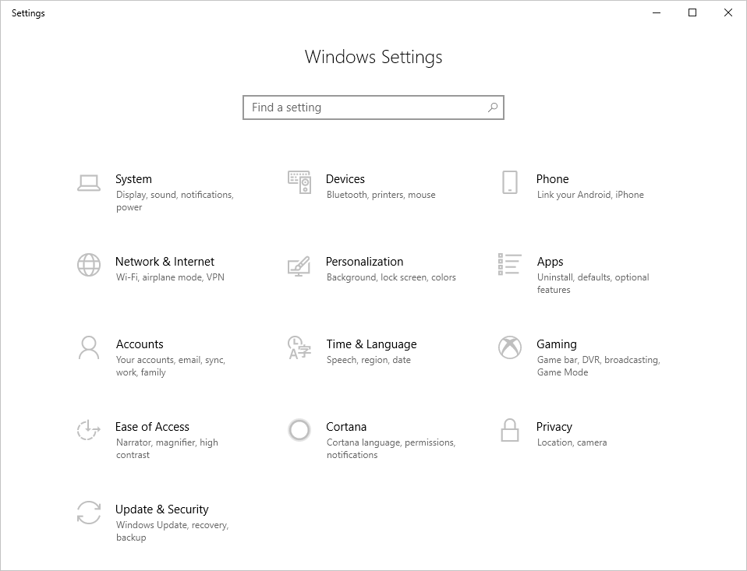
Task: Click the Cortana circle icon
Action: (299, 430)
